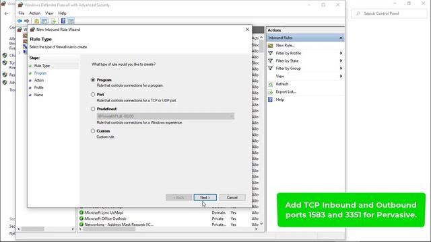Collapse the Inbound Rules actions section
Screen dimensions: 431x242
click(x=341, y=38)
